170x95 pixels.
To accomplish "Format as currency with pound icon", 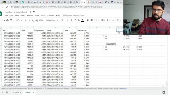I will 26,20.
